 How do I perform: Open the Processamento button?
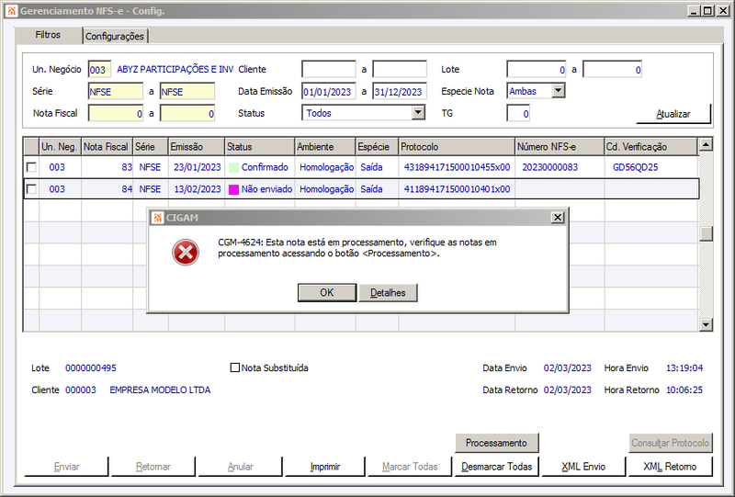point(496,443)
